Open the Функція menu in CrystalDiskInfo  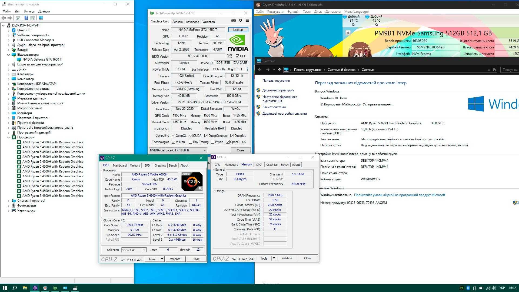click(x=293, y=12)
